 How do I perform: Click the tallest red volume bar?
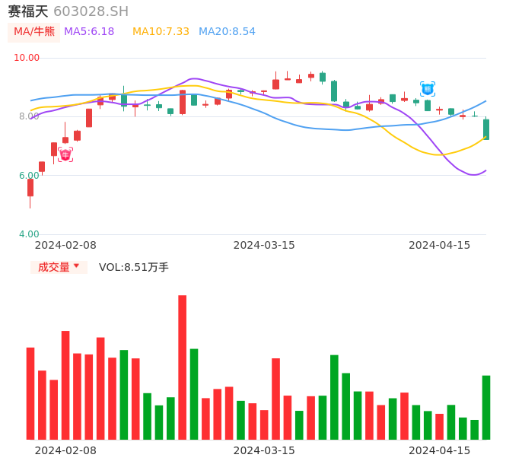pyautogui.click(x=183, y=367)
